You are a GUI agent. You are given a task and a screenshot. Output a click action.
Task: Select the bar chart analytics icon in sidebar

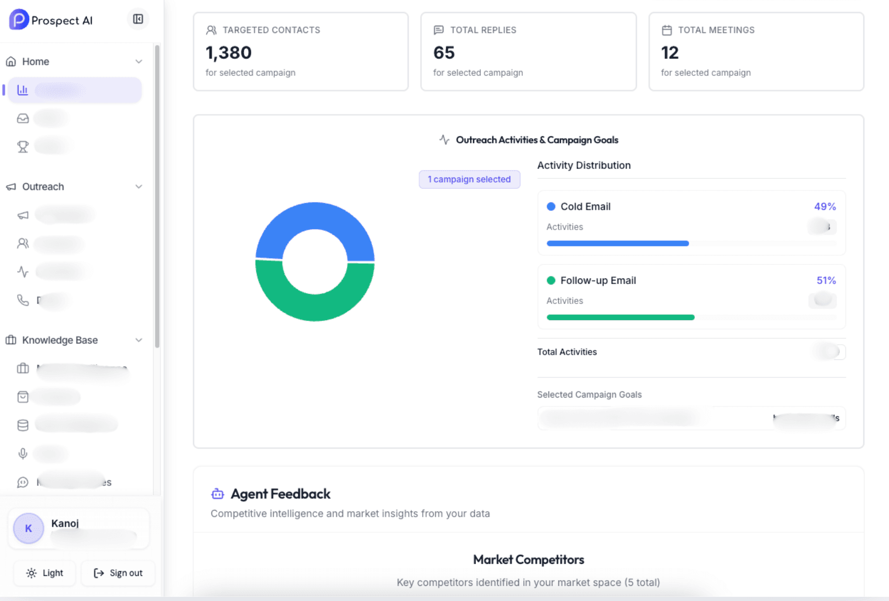tap(22, 90)
